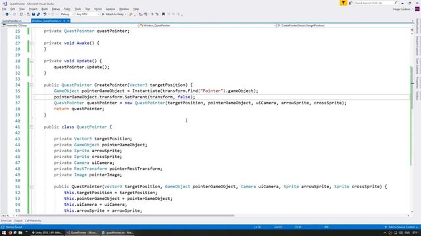Open the Build menu
421x236 pixels.
click(45, 9)
